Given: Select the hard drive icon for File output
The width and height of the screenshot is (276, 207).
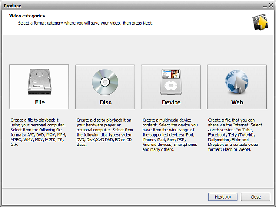Looking at the screenshot, I should [39, 81].
